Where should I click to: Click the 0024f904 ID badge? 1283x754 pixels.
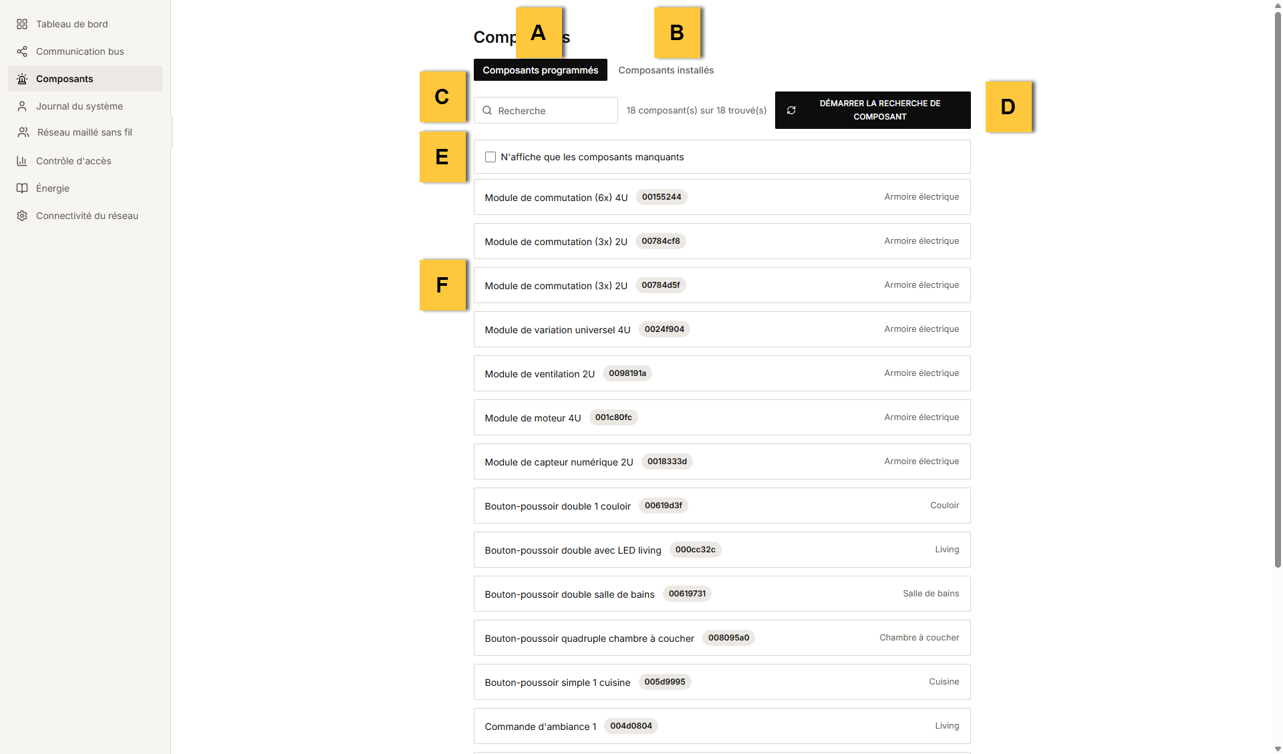coord(664,329)
